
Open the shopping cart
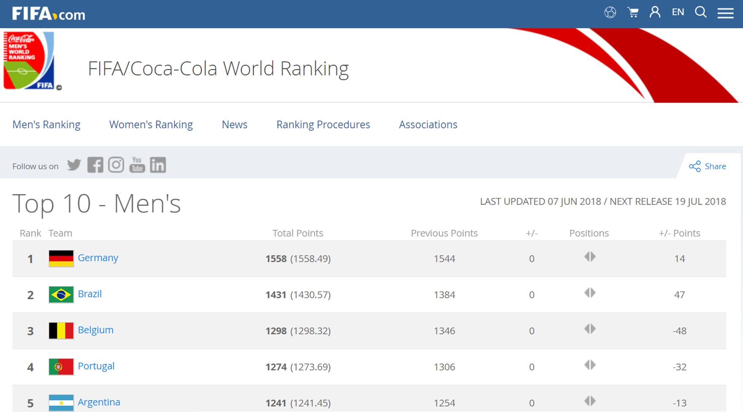pyautogui.click(x=633, y=13)
